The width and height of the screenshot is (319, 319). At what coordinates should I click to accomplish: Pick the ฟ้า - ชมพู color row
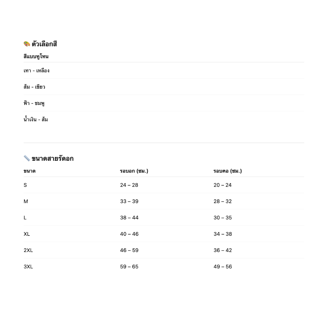click(34, 103)
